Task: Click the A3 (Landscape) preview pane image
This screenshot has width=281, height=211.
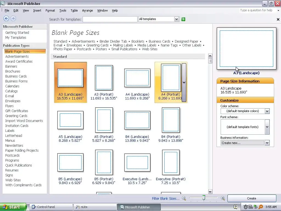Action: point(246,48)
